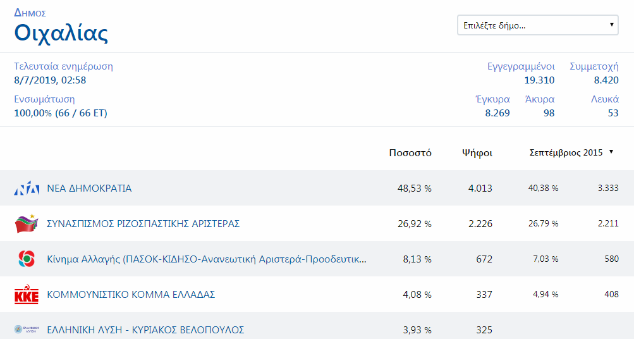This screenshot has height=339, width=634.
Task: Select Νέα Δημοκρατία vote count 4.013
Action: coord(480,188)
